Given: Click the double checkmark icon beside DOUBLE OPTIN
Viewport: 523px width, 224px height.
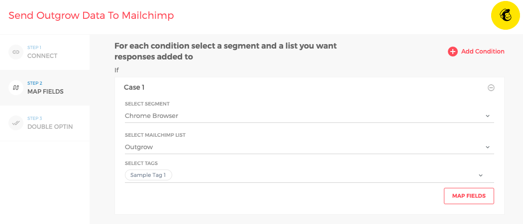Looking at the screenshot, I should (16, 123).
